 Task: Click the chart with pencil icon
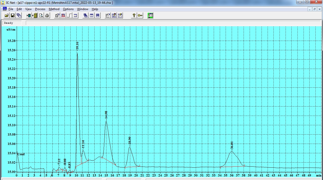point(114,15)
